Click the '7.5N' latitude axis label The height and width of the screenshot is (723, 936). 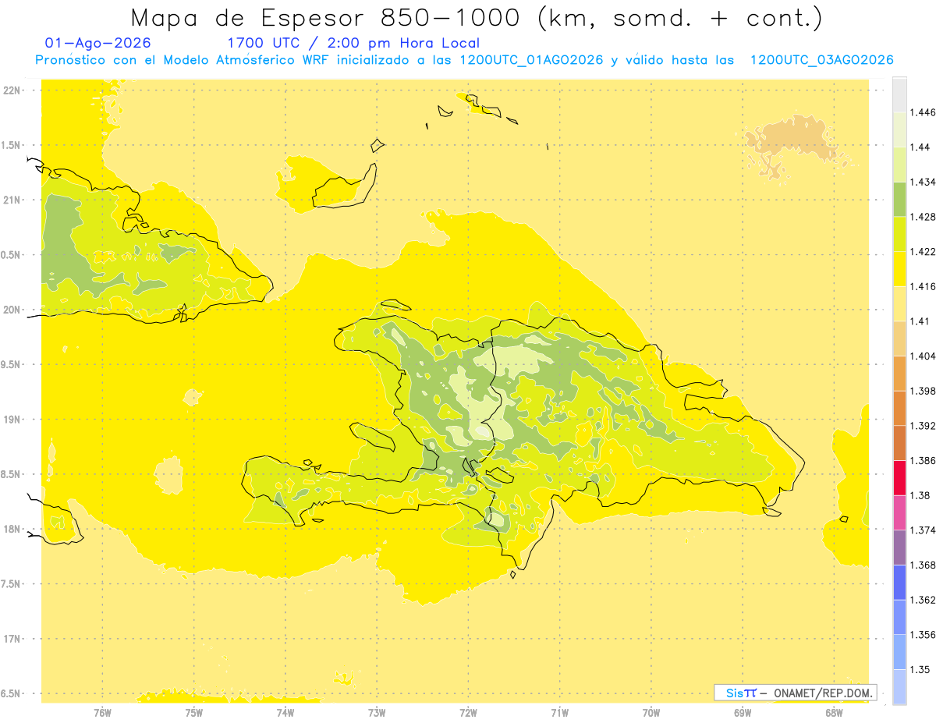pyautogui.click(x=12, y=584)
